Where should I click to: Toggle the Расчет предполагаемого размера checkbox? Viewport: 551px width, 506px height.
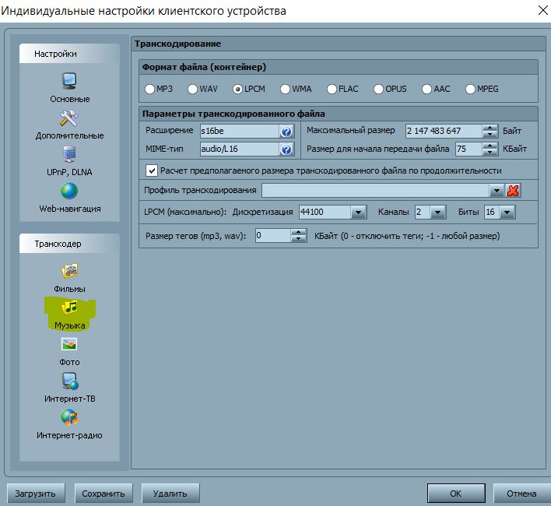click(152, 170)
